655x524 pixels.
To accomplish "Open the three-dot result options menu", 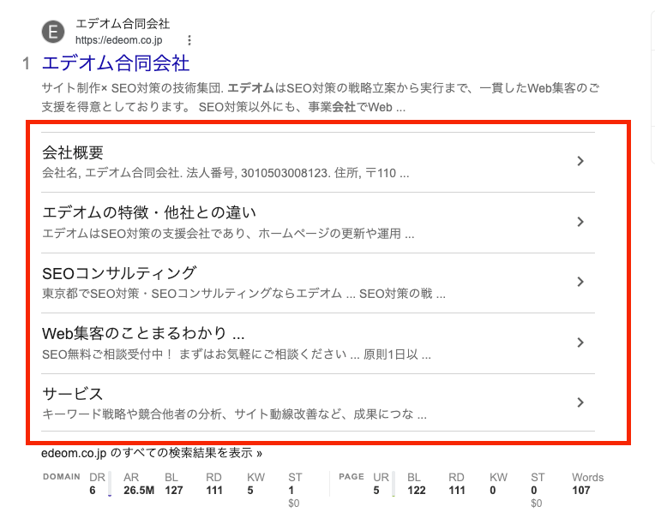I will (x=189, y=40).
